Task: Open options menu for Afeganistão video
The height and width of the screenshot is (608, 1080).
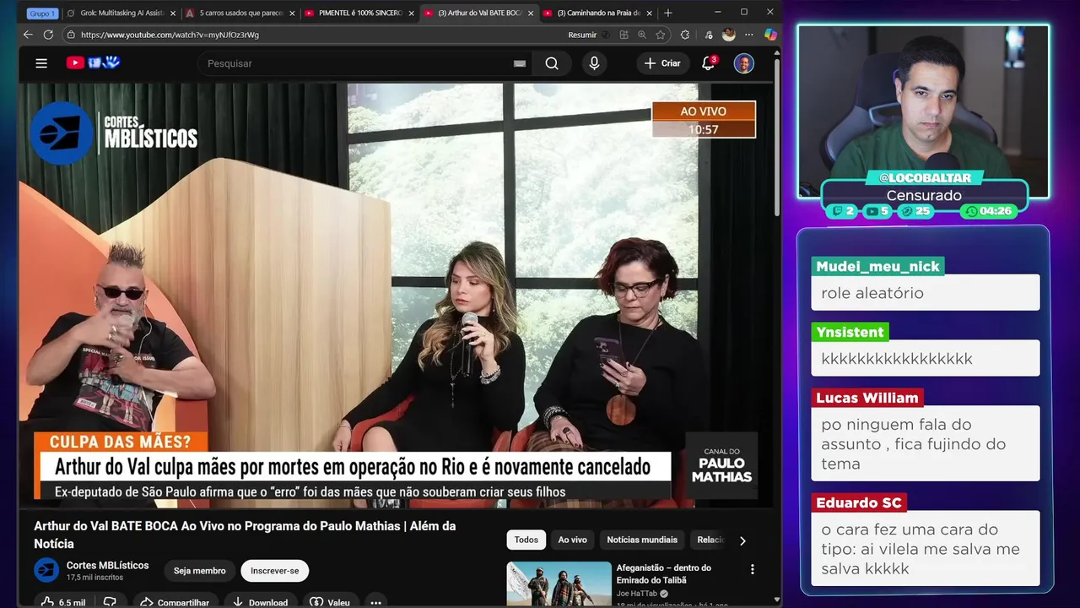Action: 753,570
